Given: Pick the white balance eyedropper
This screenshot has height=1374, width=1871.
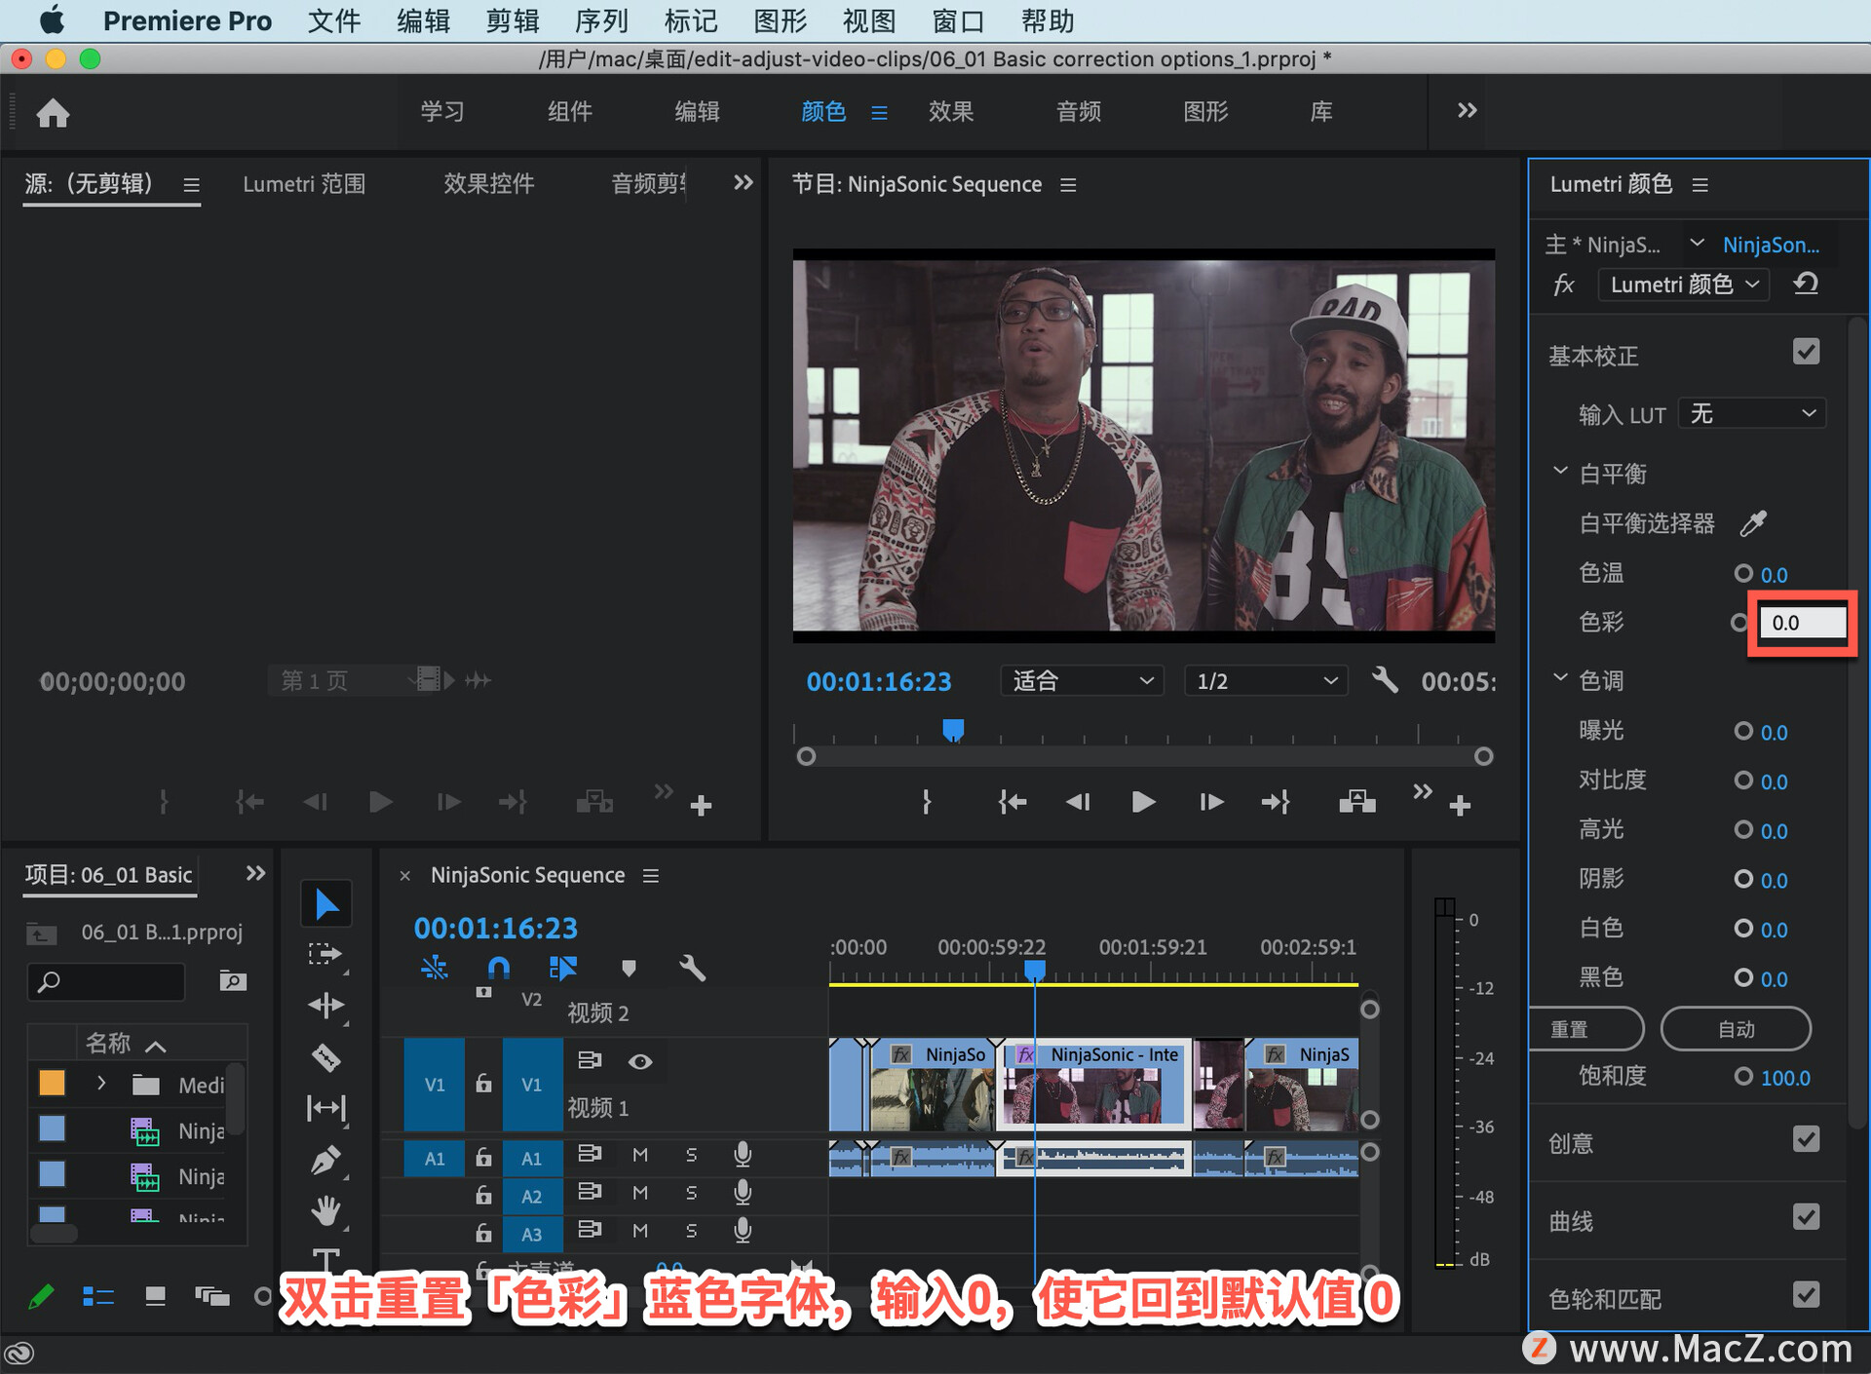Looking at the screenshot, I should pos(1753,523).
